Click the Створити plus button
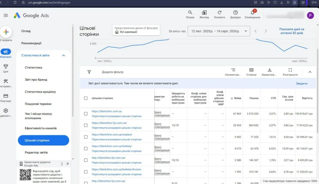The width and height of the screenshot is (319, 184). pyautogui.click(x=6, y=32)
